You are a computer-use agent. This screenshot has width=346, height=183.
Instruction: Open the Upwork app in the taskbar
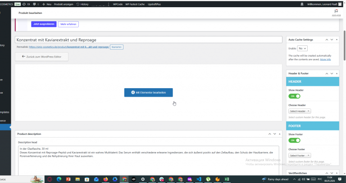133,179
